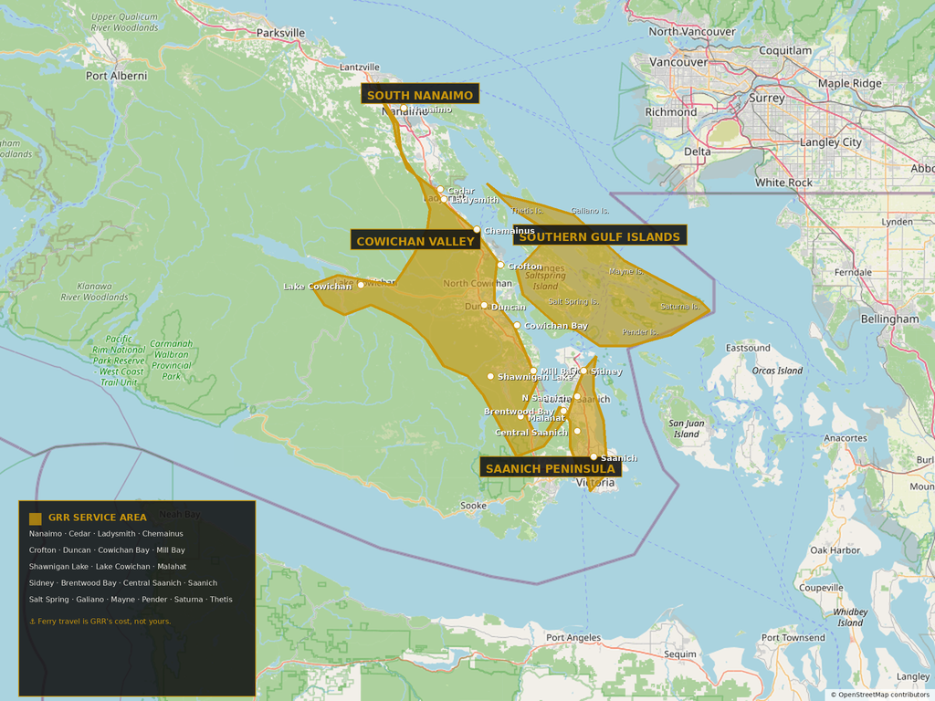Click the Mayne Is. island label
Screen dimensions: 935x701
point(626,271)
